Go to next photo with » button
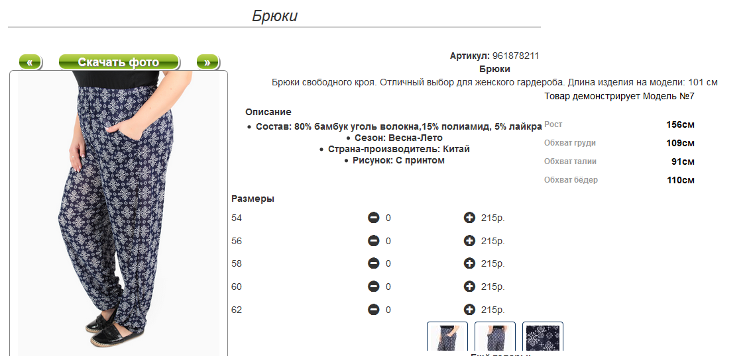Viewport: 749px width, 356px height. (207, 62)
